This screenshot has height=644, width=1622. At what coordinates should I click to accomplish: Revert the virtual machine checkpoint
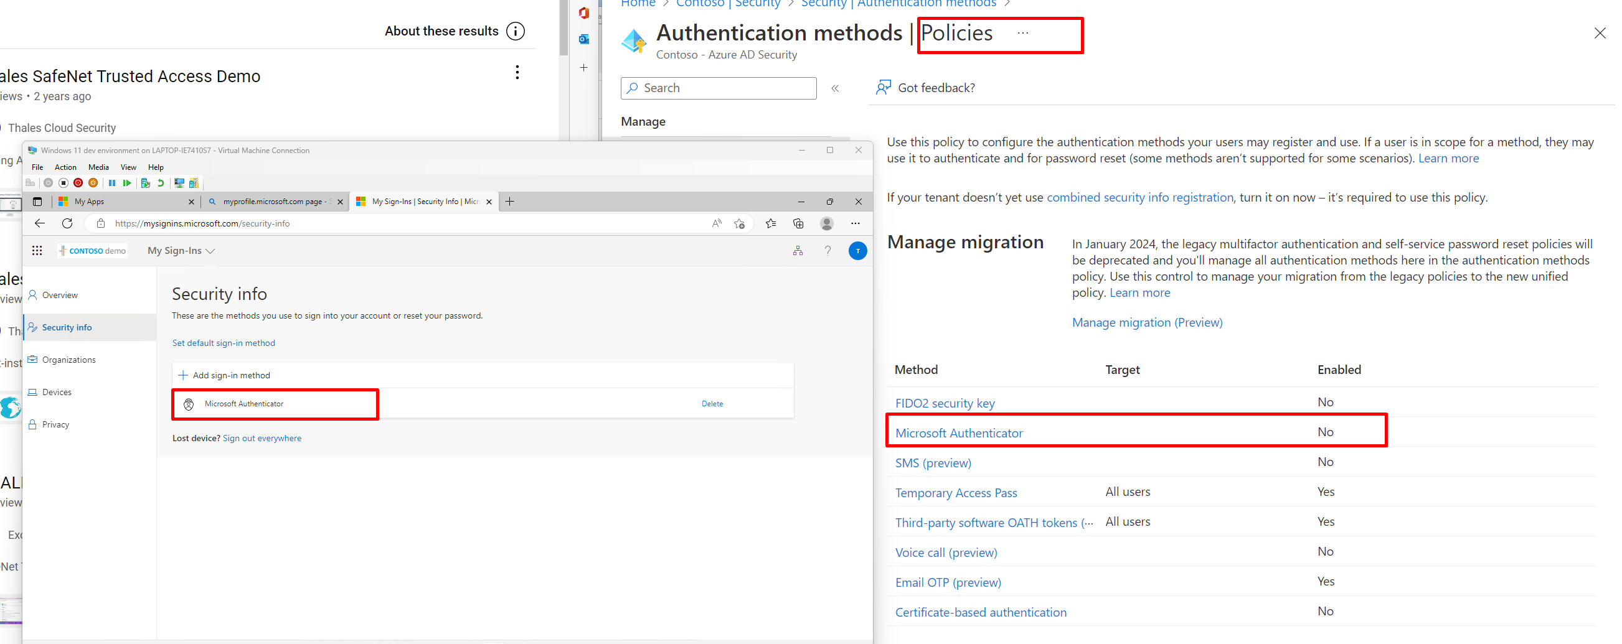pos(160,182)
